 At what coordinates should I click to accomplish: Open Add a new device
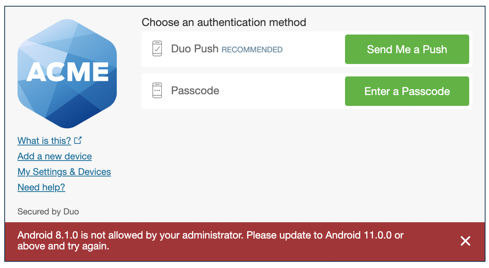54,156
